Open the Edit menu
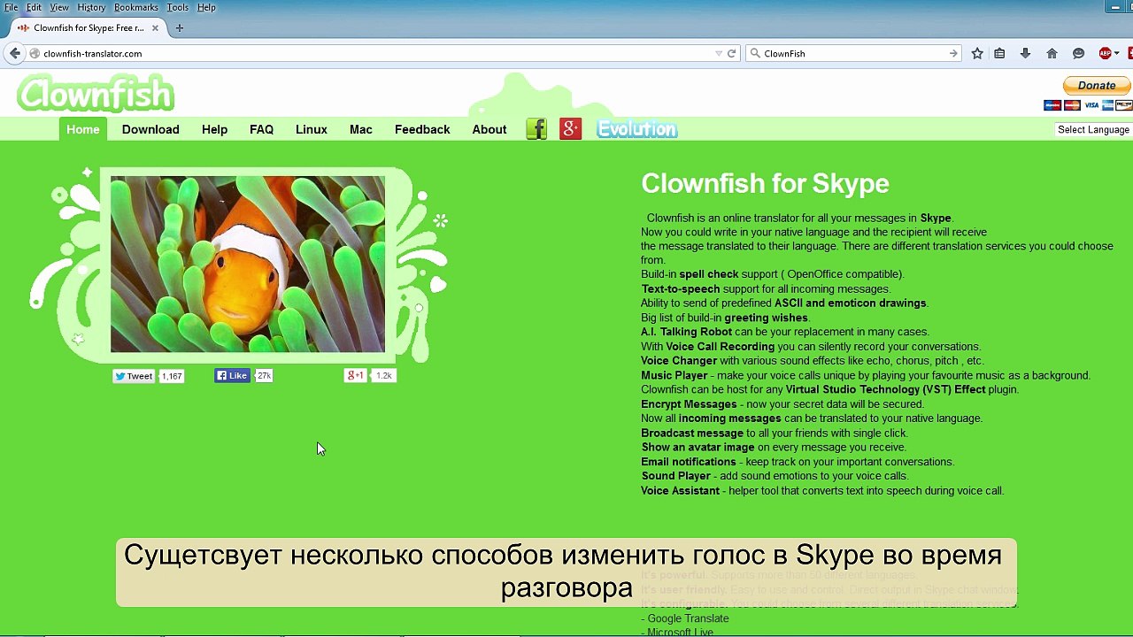This screenshot has height=637, width=1133. coord(34,7)
